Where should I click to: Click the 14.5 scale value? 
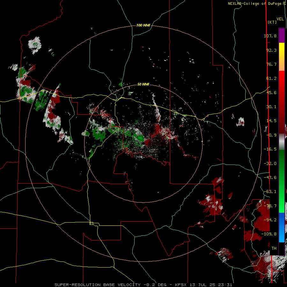coord(271,121)
